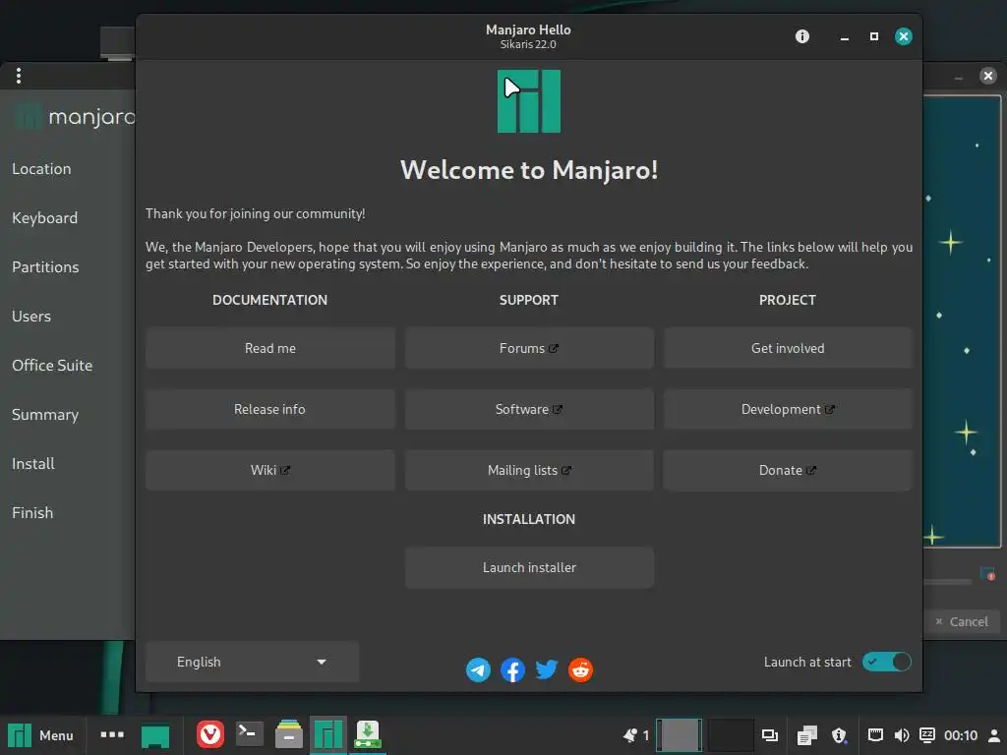Click the Get involved button
1007x755 pixels.
click(x=788, y=348)
